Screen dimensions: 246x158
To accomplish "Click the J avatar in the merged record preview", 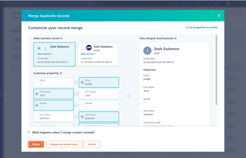I will pos(147,51).
